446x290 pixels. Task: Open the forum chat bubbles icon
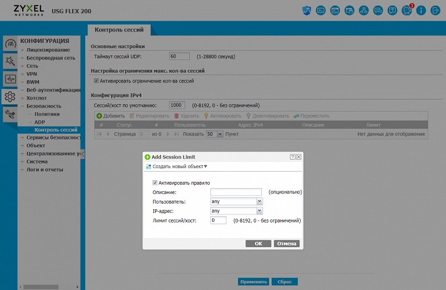[x=378, y=11]
